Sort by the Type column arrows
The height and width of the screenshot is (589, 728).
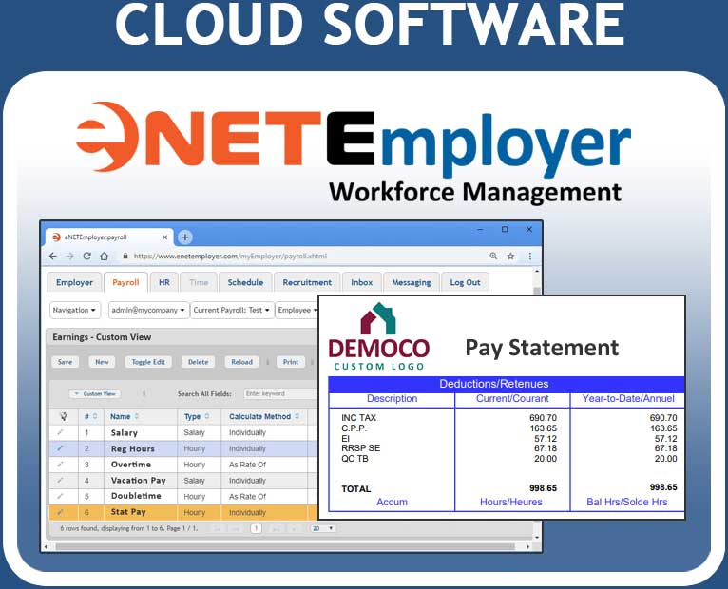pyautogui.click(x=207, y=416)
